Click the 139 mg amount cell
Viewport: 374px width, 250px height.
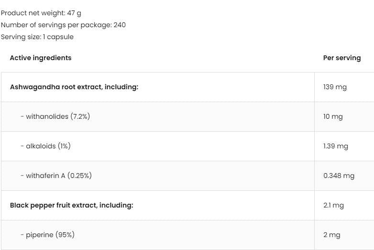pos(335,87)
